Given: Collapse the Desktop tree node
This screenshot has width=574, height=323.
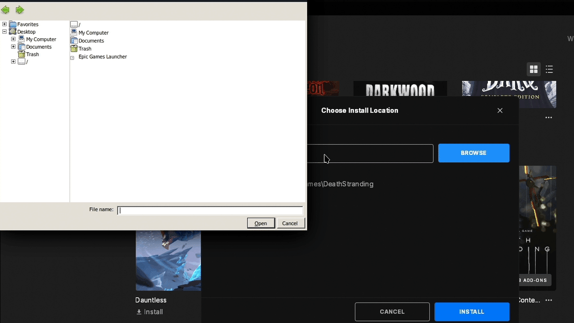Looking at the screenshot, I should pyautogui.click(x=4, y=32).
